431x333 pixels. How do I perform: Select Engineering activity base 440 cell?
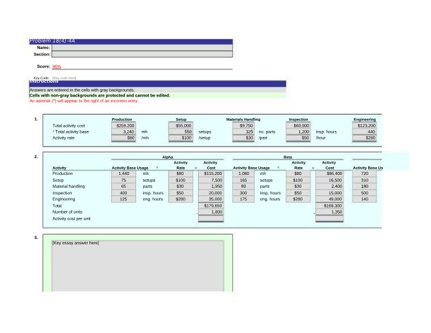click(x=365, y=132)
